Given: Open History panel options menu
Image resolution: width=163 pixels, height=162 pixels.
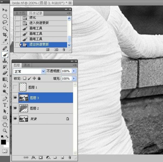Looking at the screenshot, I should (69, 13).
